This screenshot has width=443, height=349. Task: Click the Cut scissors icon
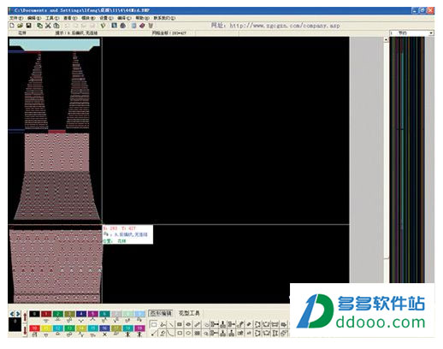tap(48, 26)
